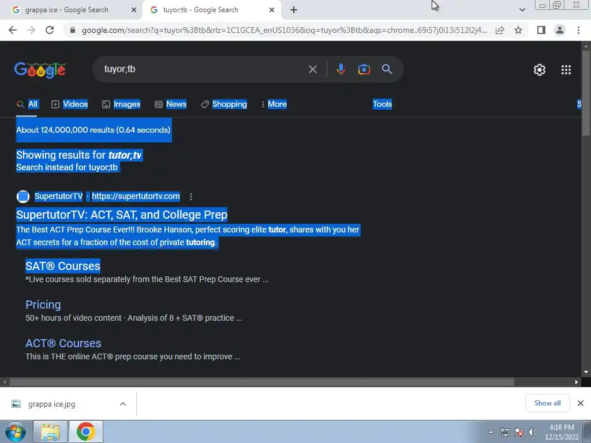Viewport: 591px width, 443px height.
Task: Submit search with magnifier icon
Action: tap(387, 69)
